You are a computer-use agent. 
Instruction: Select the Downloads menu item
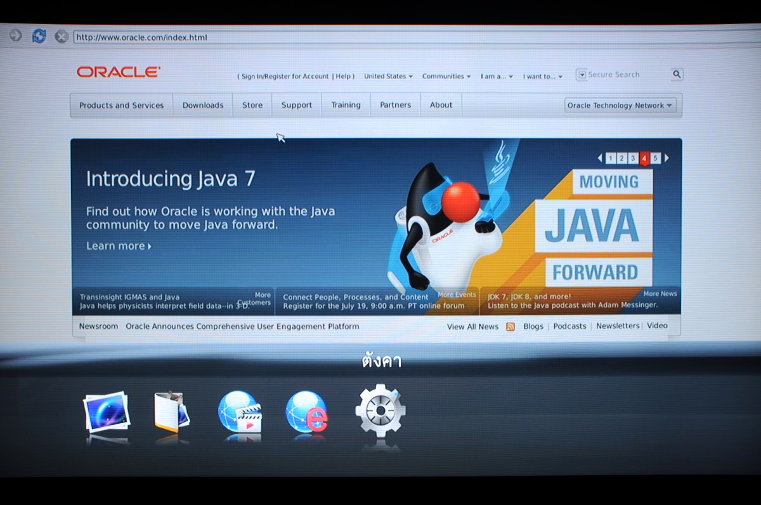point(203,105)
